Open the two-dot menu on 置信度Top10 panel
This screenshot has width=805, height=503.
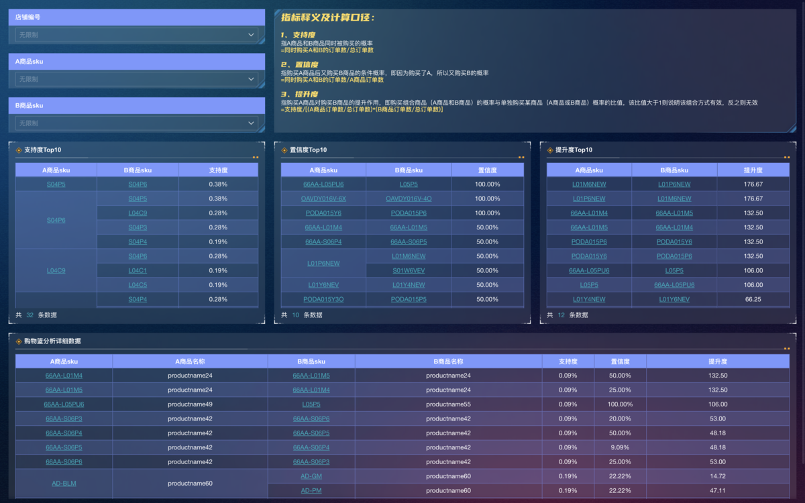pos(521,158)
